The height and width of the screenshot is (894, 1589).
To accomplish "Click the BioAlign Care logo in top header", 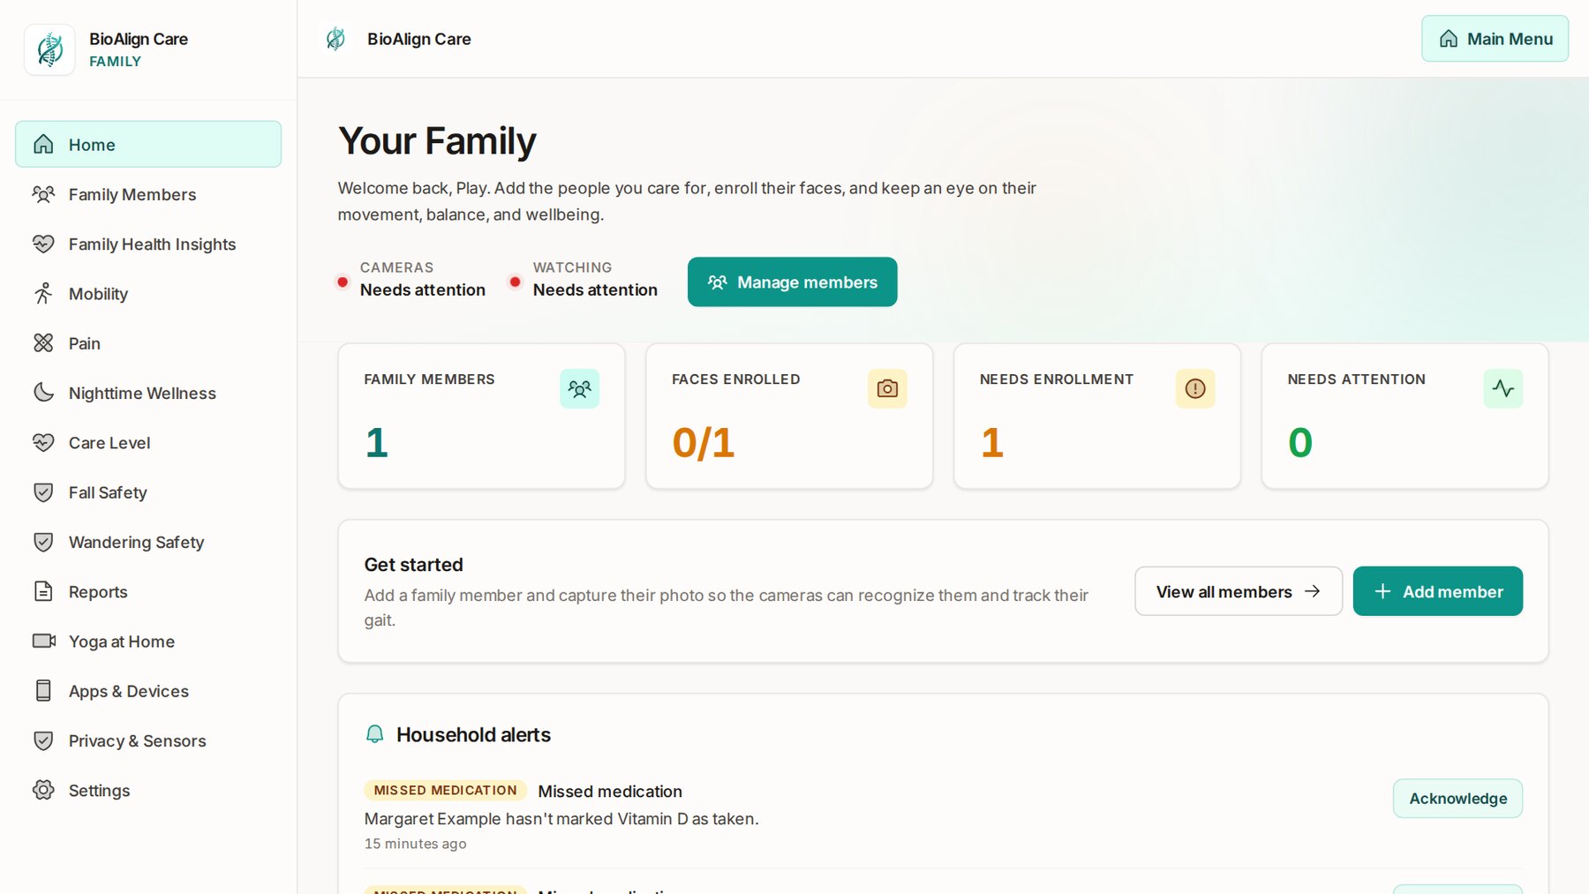I will pos(335,39).
